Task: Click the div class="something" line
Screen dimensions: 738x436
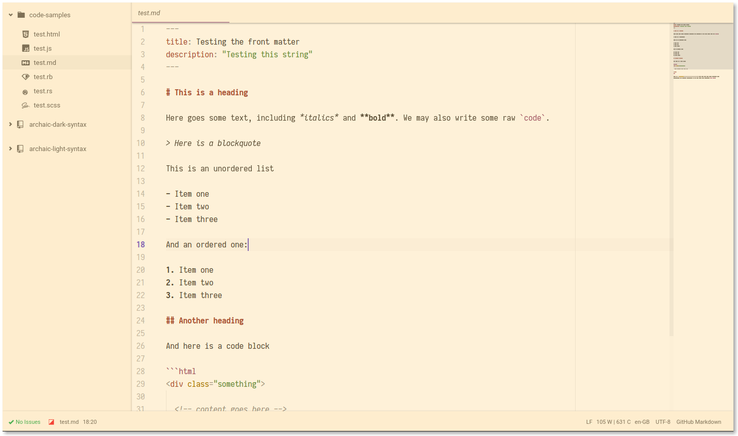Action: coord(216,384)
